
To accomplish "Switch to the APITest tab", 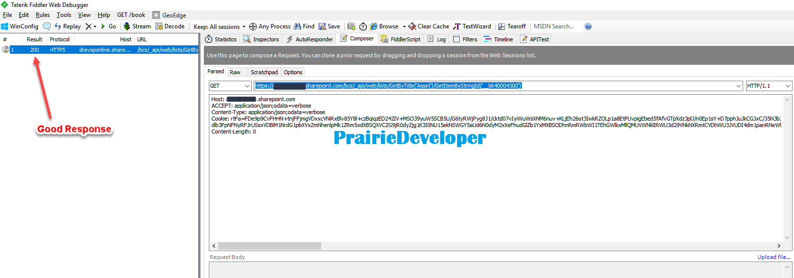I will [x=534, y=39].
